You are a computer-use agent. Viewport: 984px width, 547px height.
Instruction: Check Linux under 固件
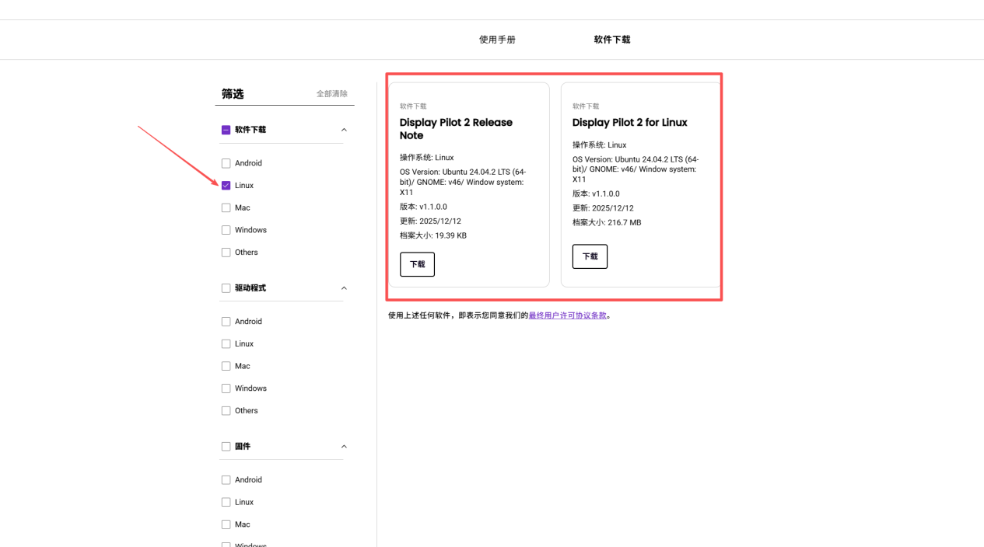pos(226,503)
